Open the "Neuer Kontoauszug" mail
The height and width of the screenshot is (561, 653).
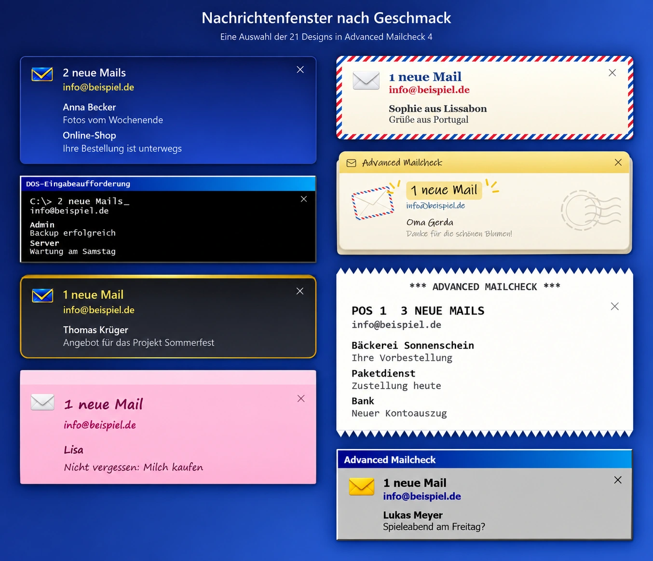pos(399,414)
